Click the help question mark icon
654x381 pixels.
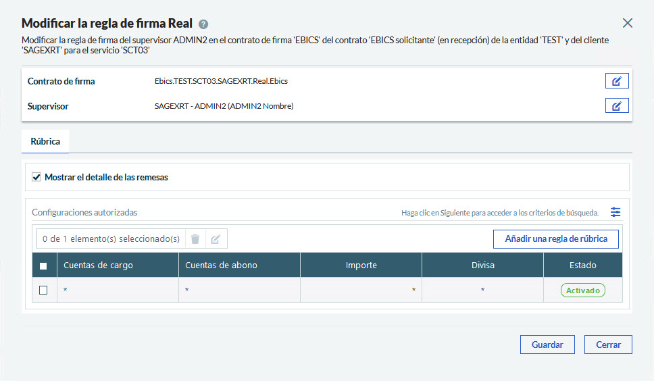(x=203, y=24)
